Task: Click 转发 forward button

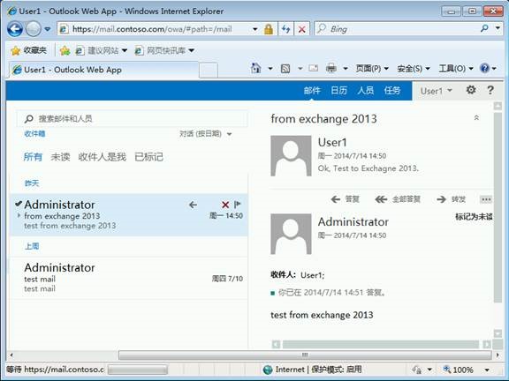Action: pos(452,199)
